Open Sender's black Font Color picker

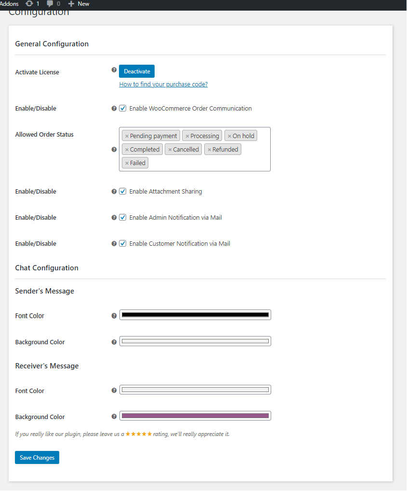195,315
